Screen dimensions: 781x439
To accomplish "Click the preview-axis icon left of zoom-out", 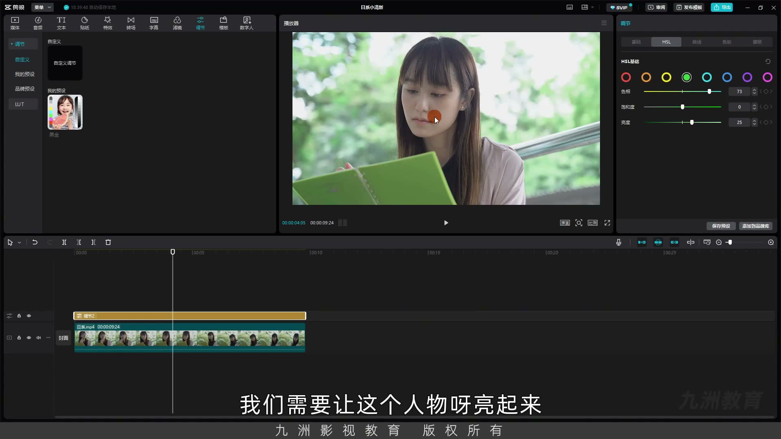I will (x=707, y=242).
